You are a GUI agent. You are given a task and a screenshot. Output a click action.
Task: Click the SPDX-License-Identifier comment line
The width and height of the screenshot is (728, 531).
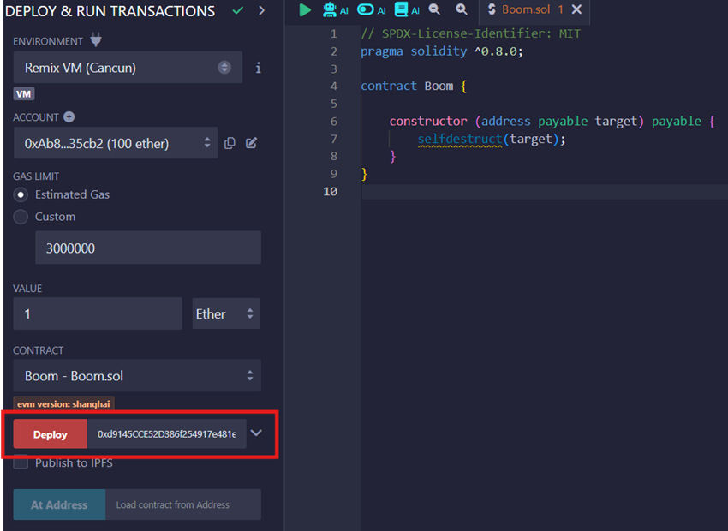tap(470, 33)
